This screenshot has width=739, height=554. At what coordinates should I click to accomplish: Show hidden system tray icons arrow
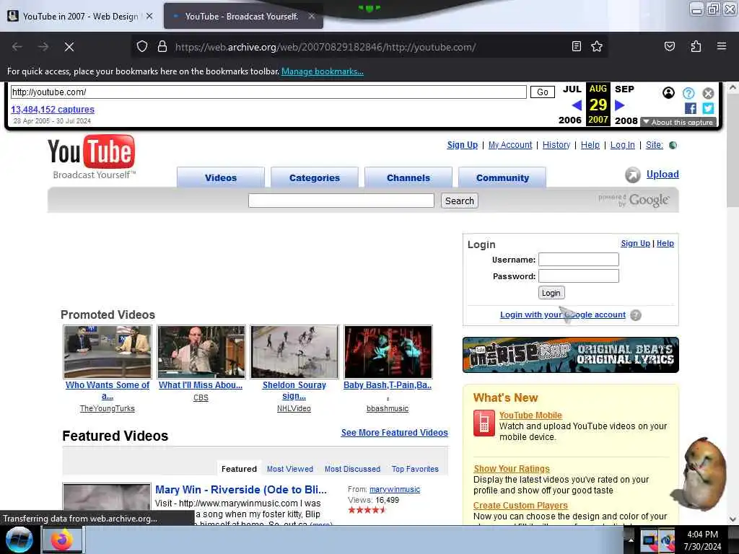pyautogui.click(x=631, y=540)
